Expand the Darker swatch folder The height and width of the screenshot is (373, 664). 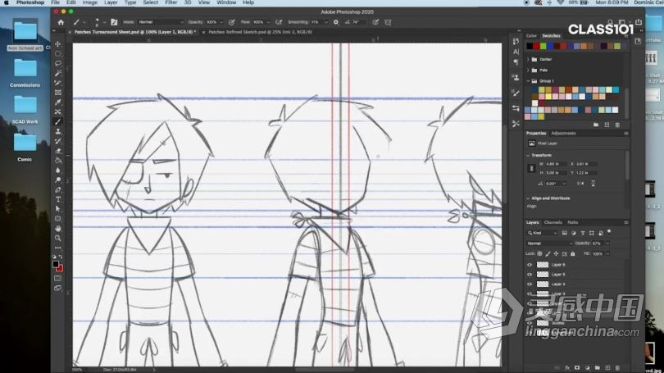click(x=528, y=59)
